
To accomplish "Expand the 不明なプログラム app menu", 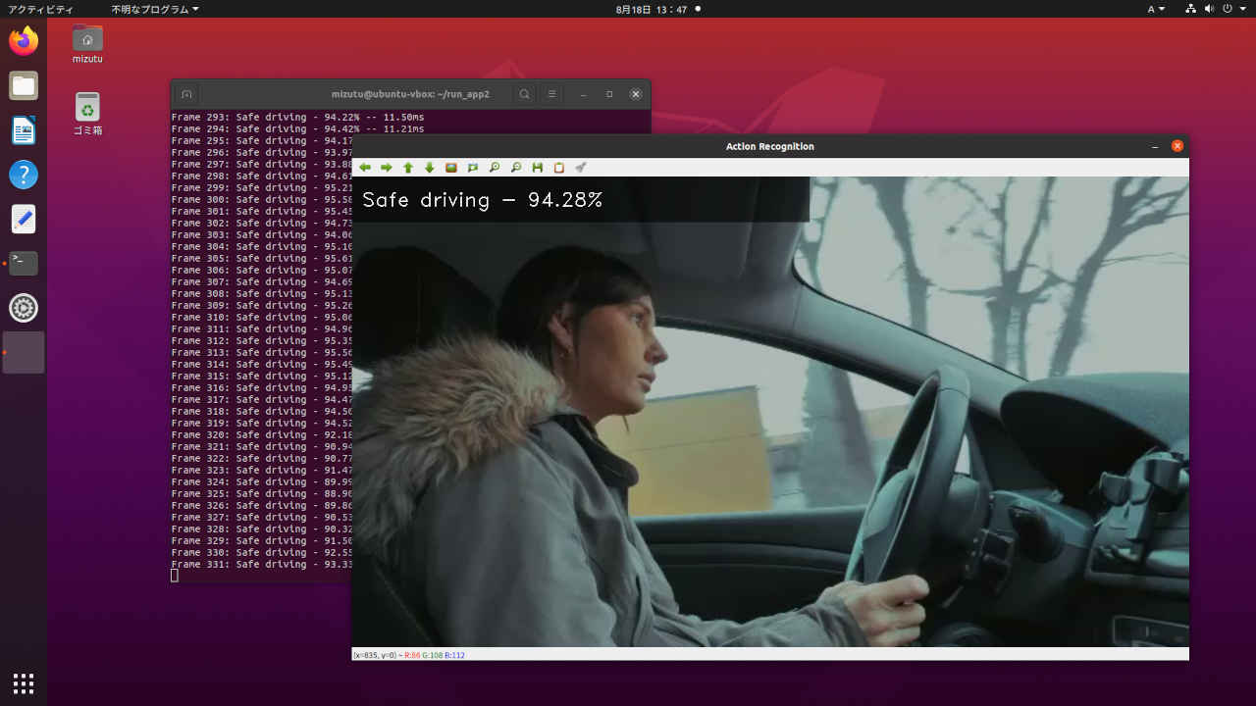I will (154, 9).
